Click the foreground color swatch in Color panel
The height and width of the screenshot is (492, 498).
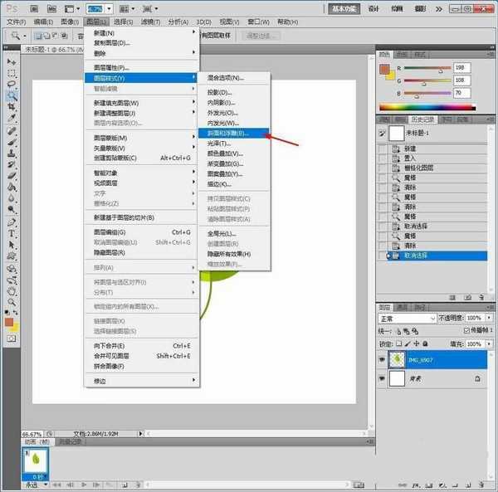384,68
